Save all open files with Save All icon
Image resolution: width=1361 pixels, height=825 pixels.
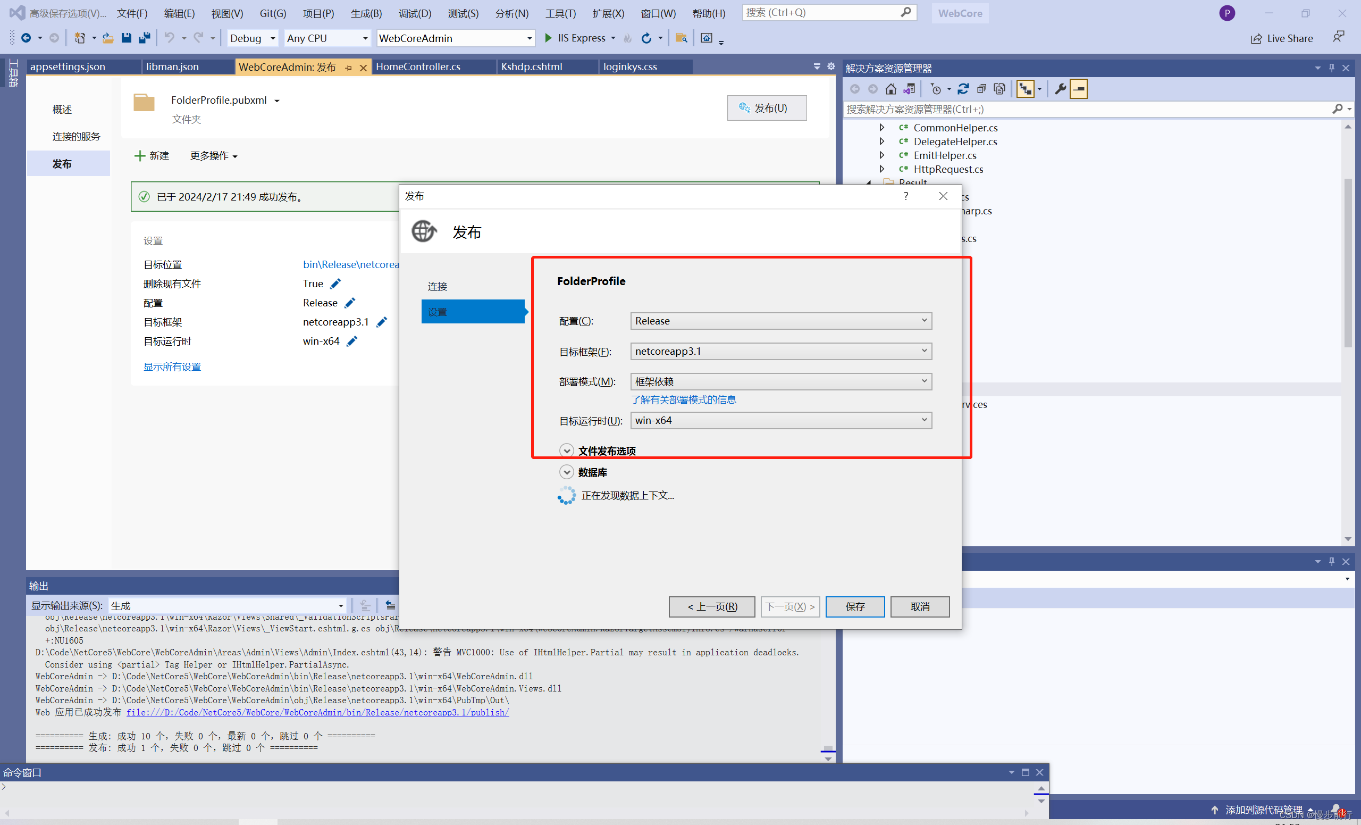(x=145, y=38)
